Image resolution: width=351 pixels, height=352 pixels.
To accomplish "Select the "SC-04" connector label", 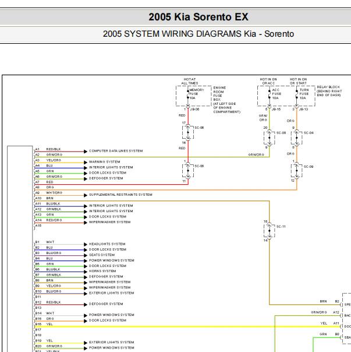I will click(x=309, y=133).
